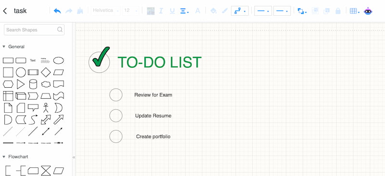
Task: Go back with the arrow beside task
Action: (x=5, y=11)
